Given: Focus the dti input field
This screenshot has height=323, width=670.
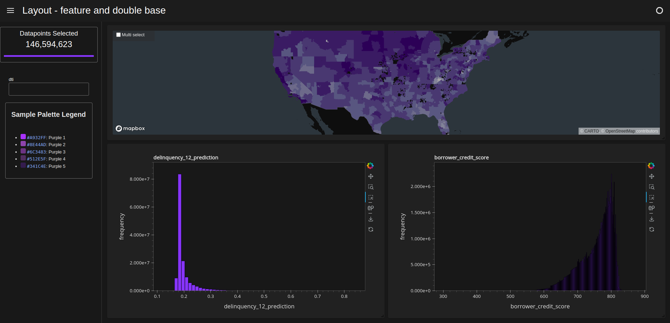Looking at the screenshot, I should click(x=49, y=89).
